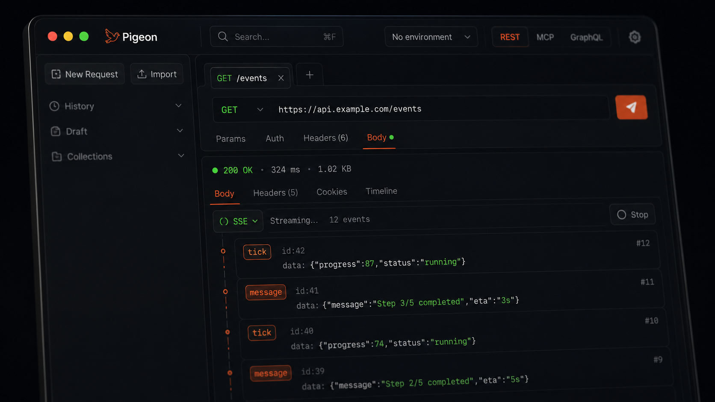Click the tick badge for id:40

(x=262, y=333)
